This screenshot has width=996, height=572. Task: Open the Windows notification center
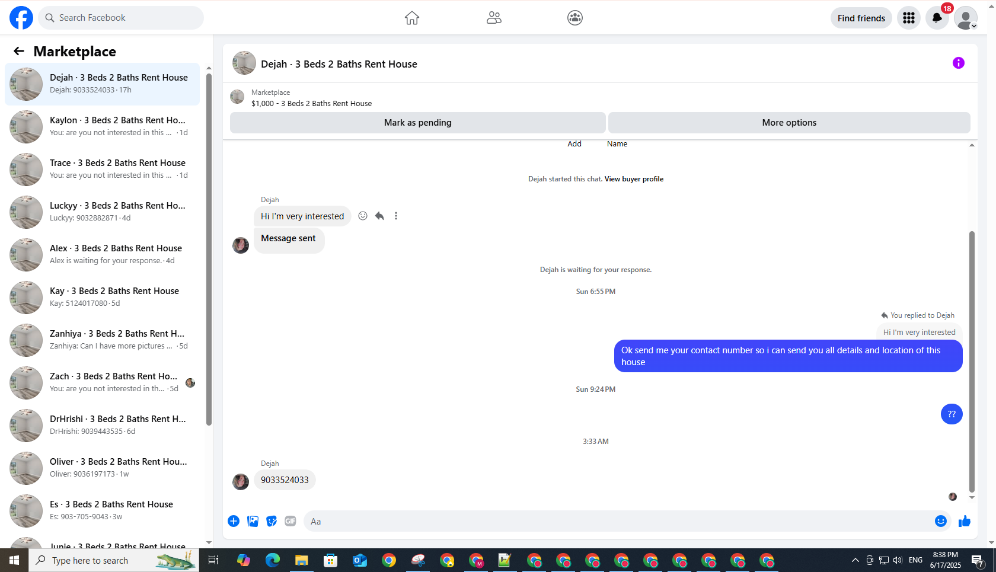click(x=978, y=560)
